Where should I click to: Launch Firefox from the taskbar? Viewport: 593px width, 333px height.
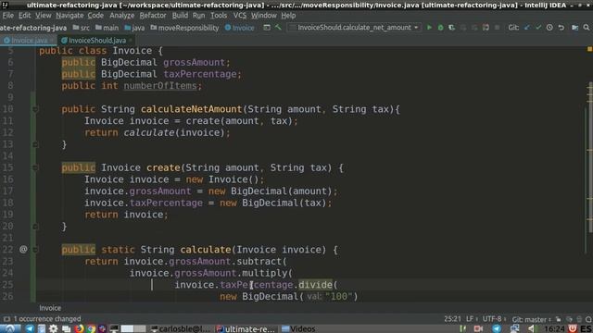79,328
